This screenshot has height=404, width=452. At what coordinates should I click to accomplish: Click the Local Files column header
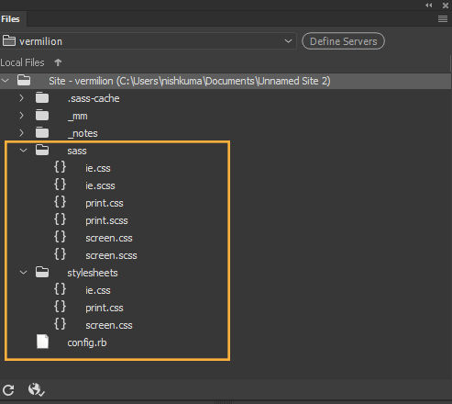pyautogui.click(x=22, y=62)
